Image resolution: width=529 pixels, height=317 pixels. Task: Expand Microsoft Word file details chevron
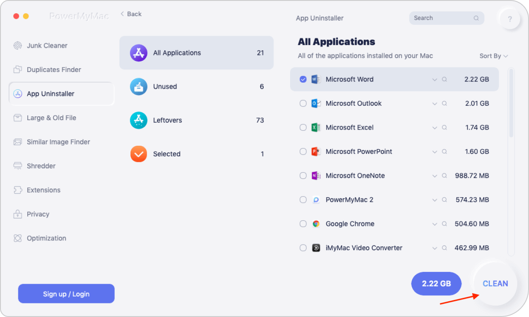click(435, 80)
